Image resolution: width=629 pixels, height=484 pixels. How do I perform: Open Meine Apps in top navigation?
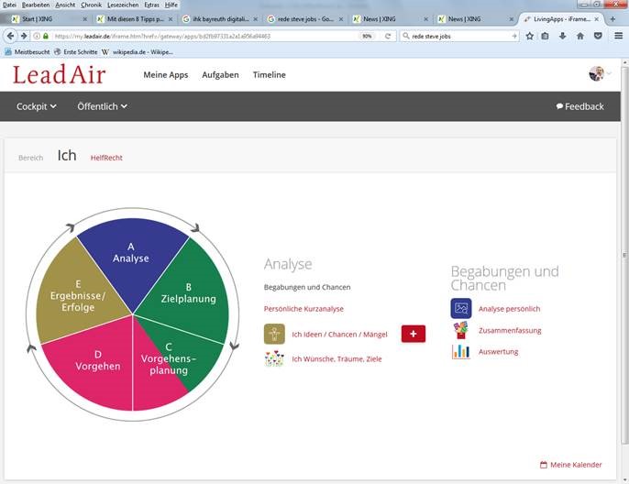[165, 75]
